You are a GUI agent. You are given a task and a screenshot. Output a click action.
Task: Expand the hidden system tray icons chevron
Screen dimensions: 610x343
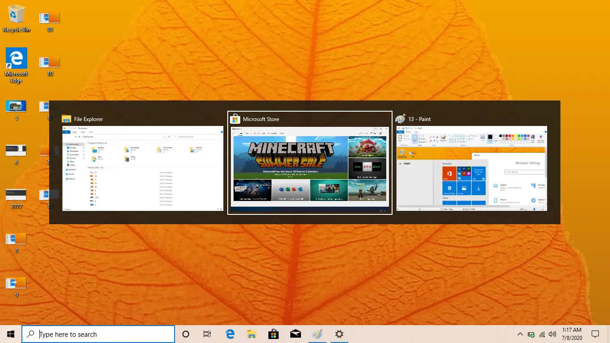coord(520,334)
